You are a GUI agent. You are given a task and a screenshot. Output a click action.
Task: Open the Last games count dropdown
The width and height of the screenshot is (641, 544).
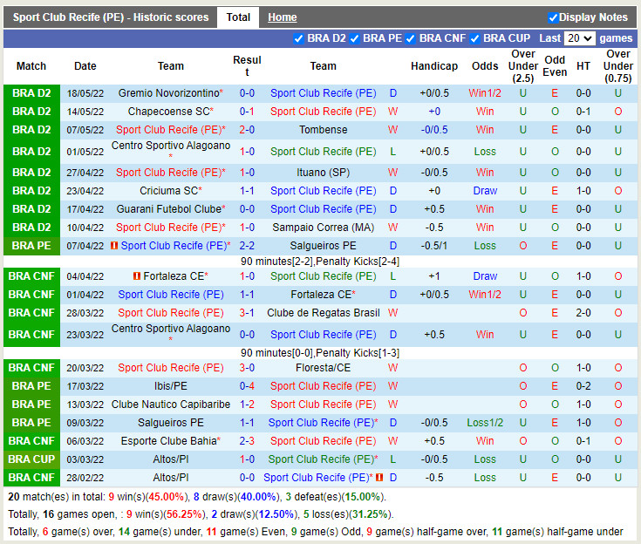(579, 38)
